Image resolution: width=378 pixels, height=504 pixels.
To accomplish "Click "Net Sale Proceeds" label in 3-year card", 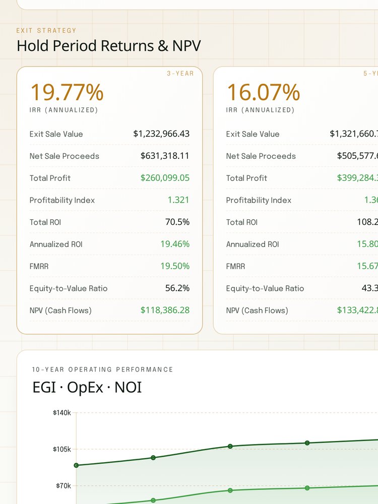I will click(65, 156).
